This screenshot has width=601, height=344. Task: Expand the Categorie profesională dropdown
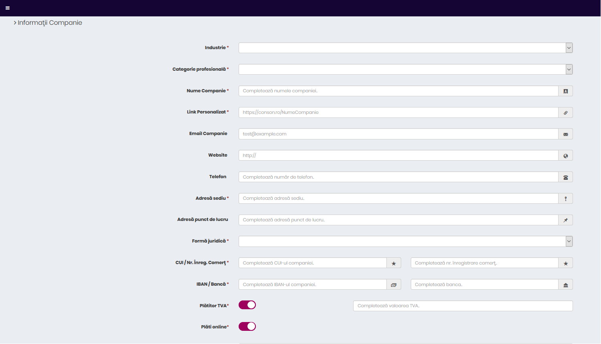click(x=405, y=70)
